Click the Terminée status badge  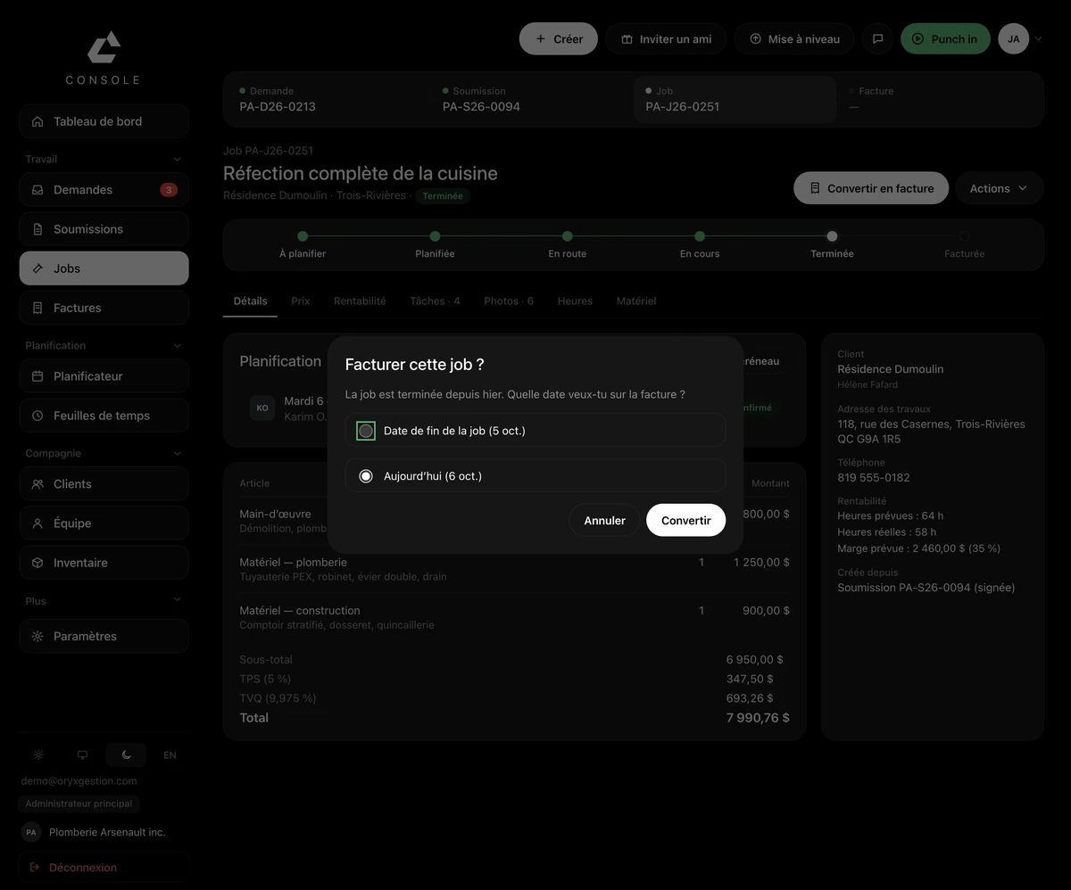click(443, 196)
